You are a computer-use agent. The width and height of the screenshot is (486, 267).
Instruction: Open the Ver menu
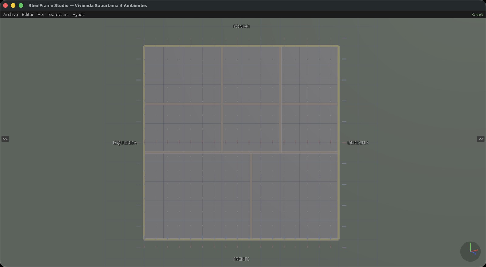tap(41, 15)
